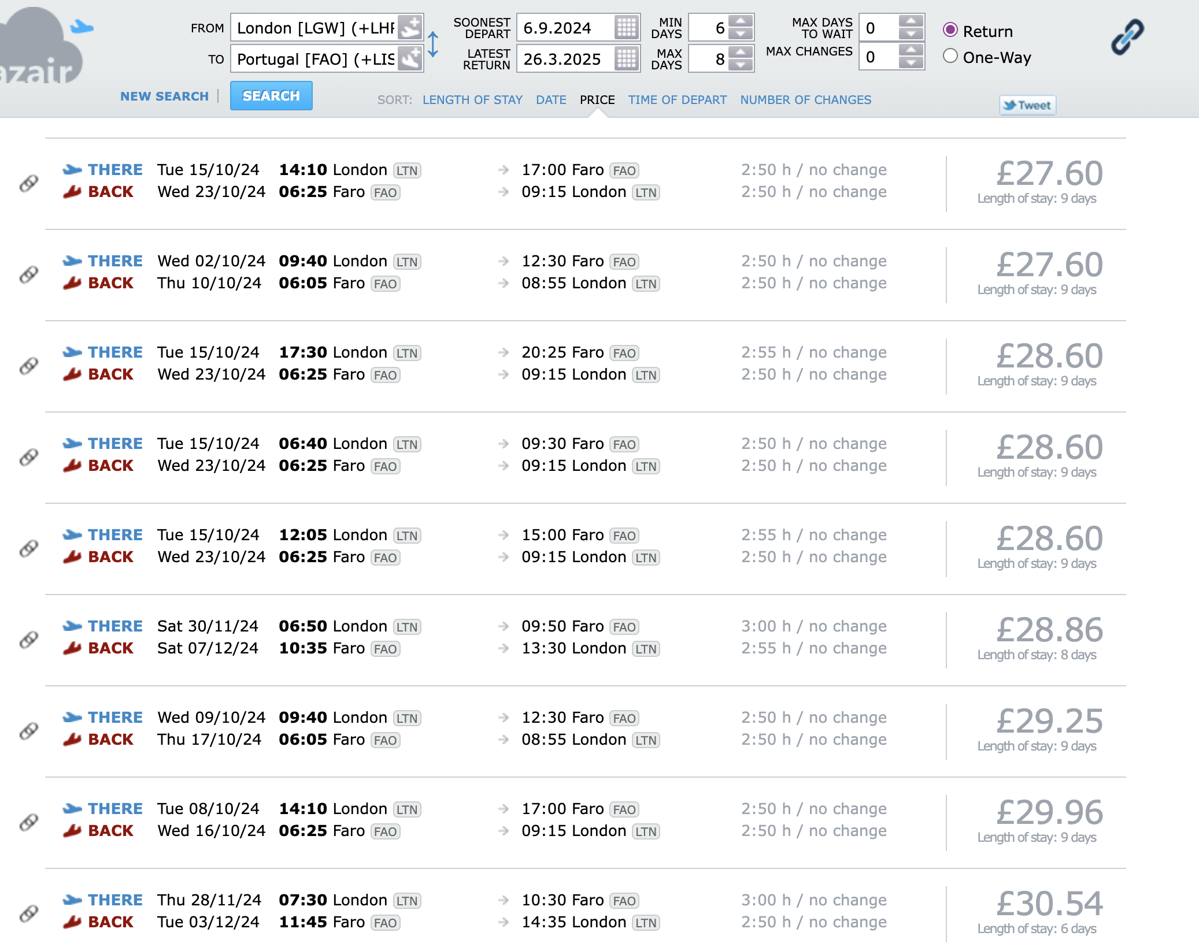This screenshot has height=951, width=1199.
Task: Select the Return radio button
Action: [950, 30]
